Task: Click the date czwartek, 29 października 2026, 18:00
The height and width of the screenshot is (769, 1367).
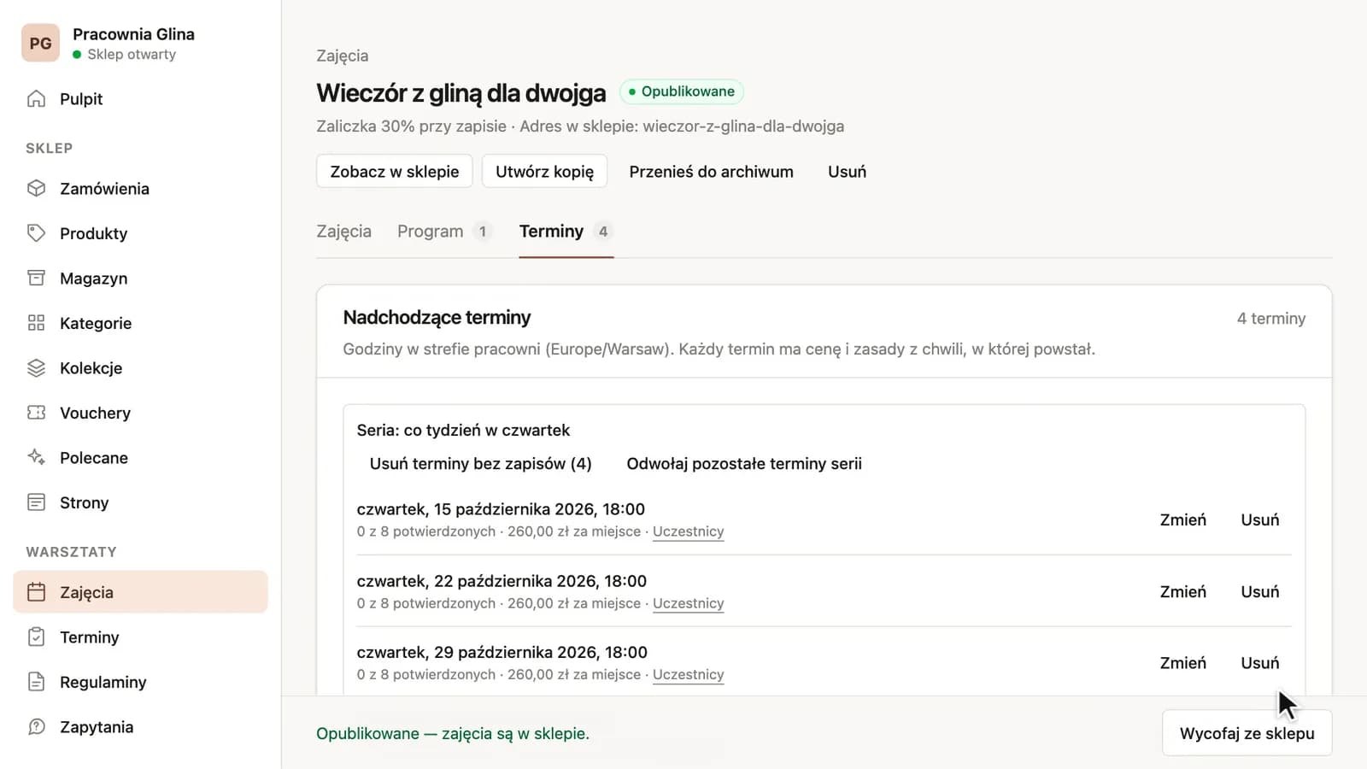Action: pos(502,652)
